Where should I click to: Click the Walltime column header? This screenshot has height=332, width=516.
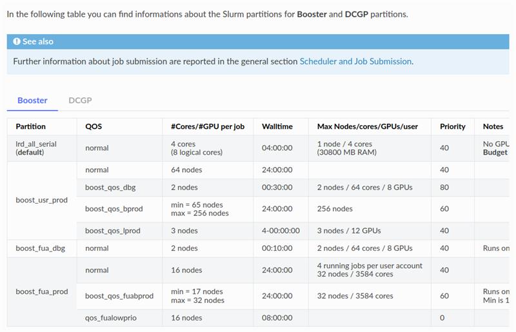coord(277,126)
